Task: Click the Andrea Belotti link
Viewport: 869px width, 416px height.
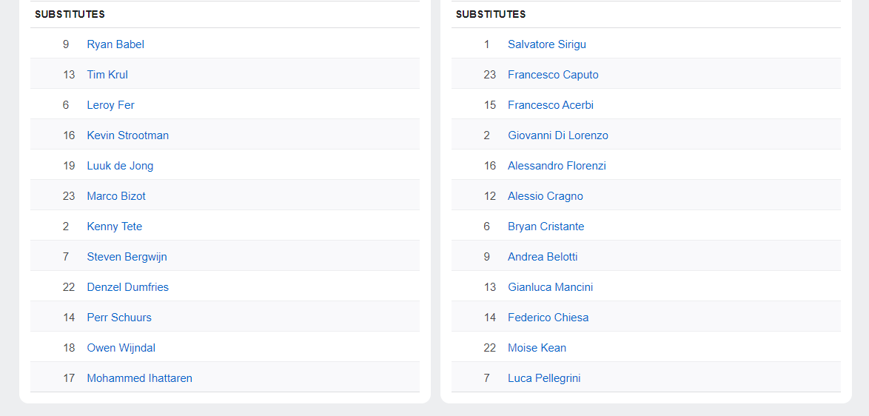Action: (543, 257)
